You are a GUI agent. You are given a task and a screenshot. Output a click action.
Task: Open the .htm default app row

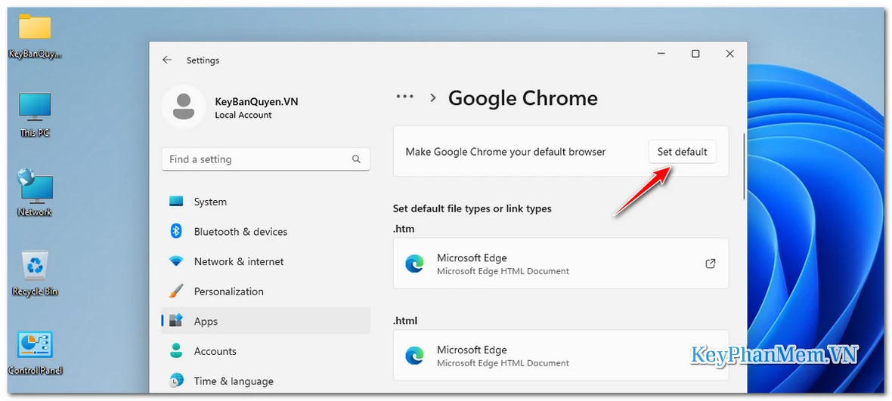pos(561,264)
